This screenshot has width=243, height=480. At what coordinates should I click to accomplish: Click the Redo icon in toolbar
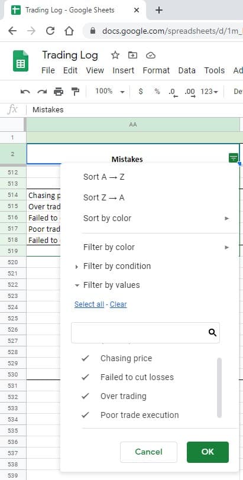point(42,91)
